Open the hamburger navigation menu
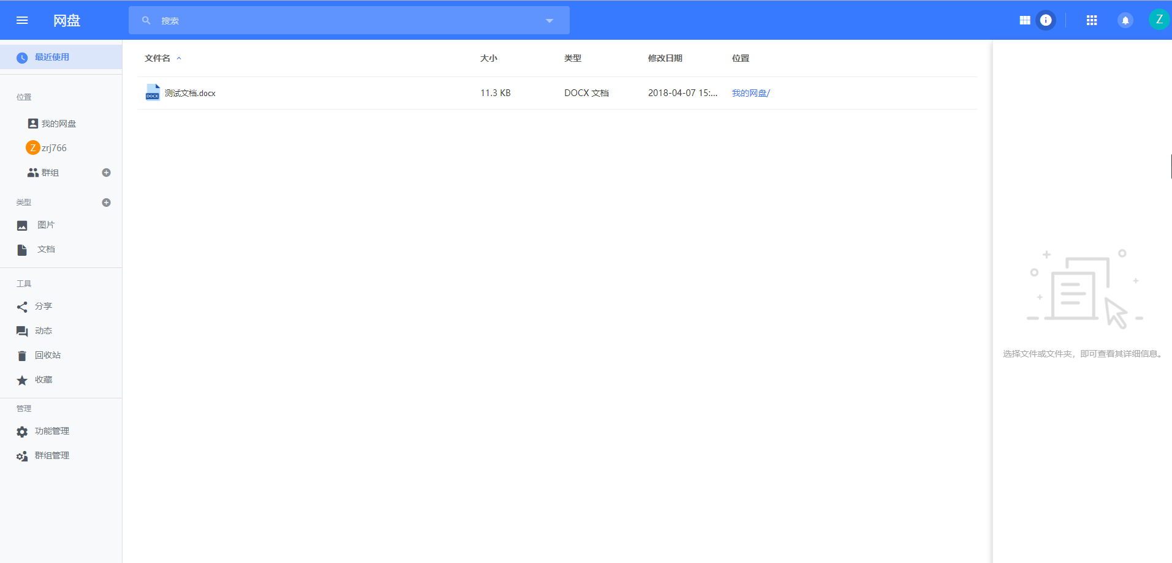Viewport: 1172px width, 563px height. pos(22,20)
